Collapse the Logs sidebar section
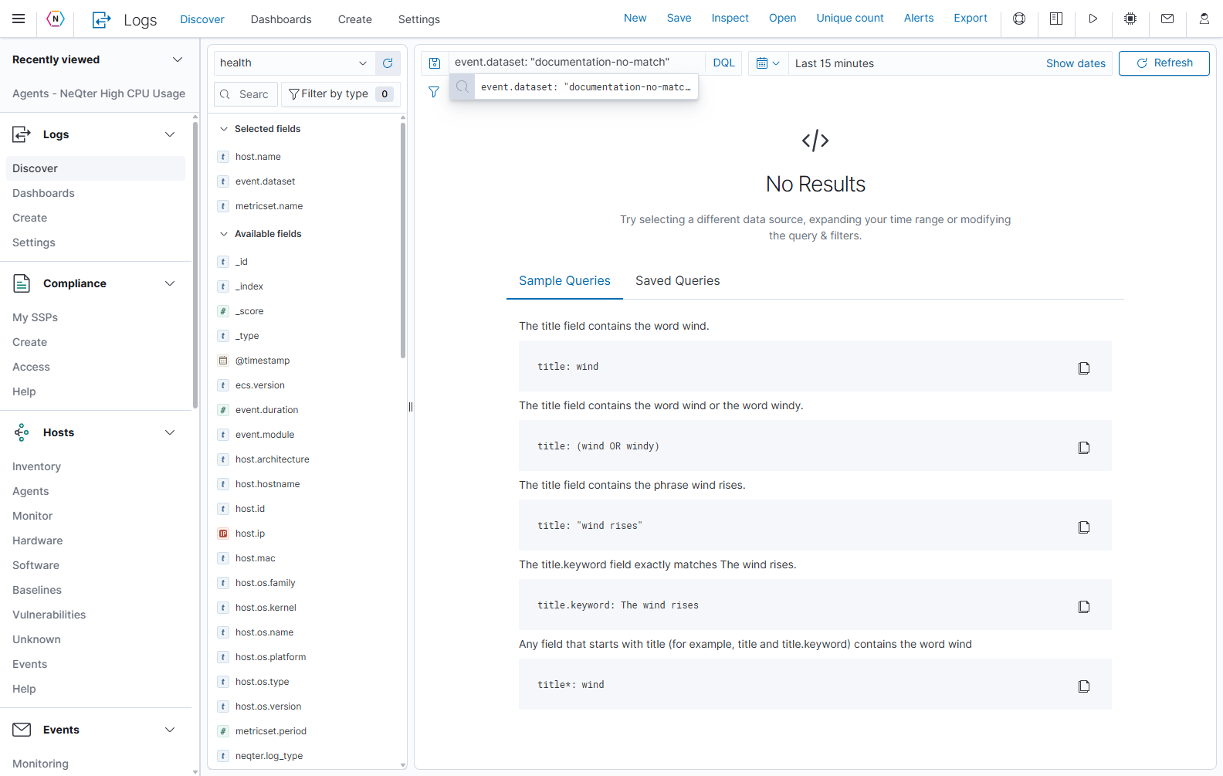Viewport: 1223px width, 776px height. pyautogui.click(x=170, y=134)
